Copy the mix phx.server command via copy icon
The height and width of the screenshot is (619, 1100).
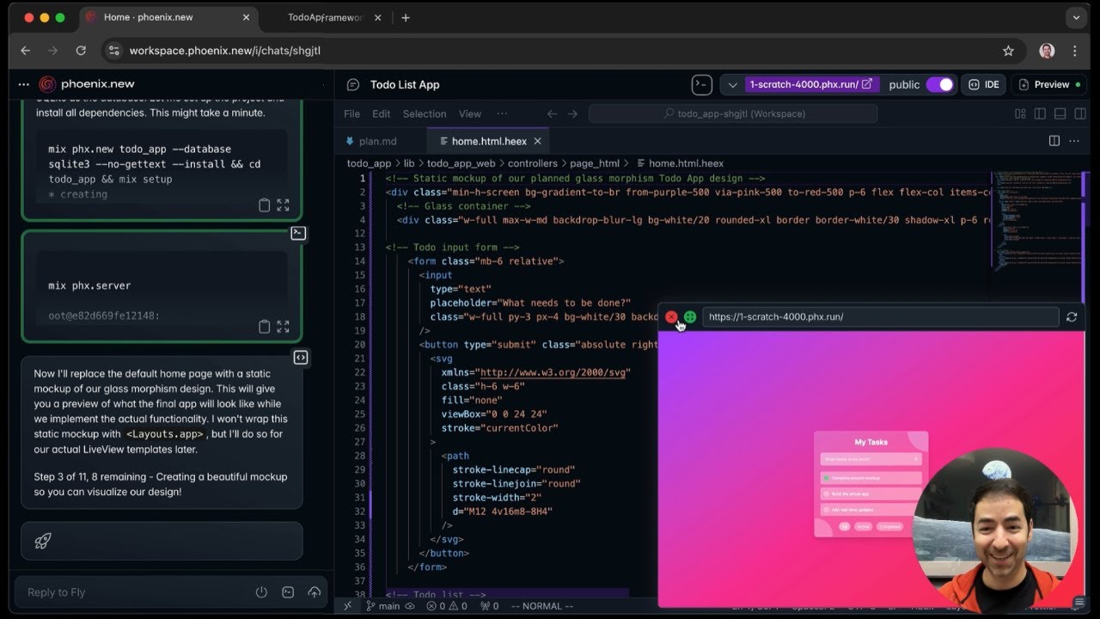[265, 327]
